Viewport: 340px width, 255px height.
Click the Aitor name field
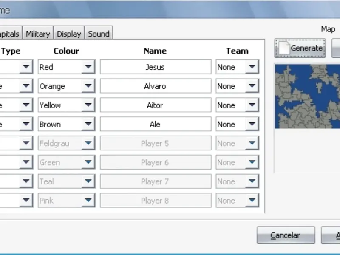pyautogui.click(x=156, y=105)
